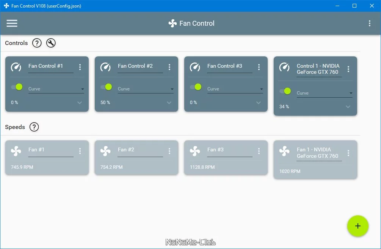Open three-dot menu of Control 1 NVIDIA card
Image resolution: width=381 pixels, height=249 pixels.
348,69
